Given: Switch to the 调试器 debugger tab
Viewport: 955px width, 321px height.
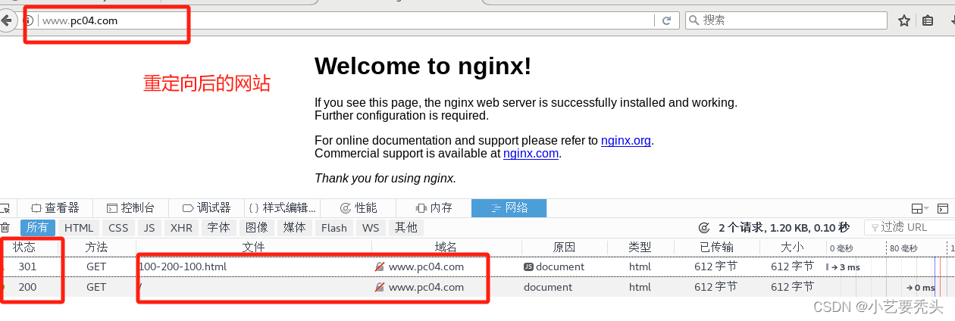Looking at the screenshot, I should point(206,207).
